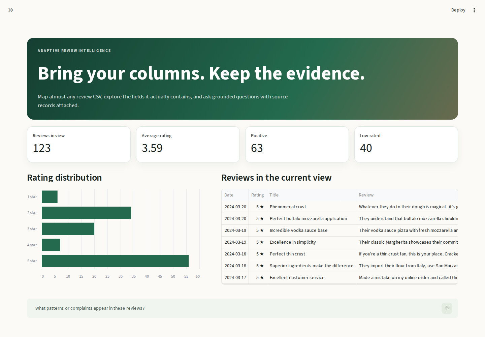Open the three-dot main menu
This screenshot has height=337, width=485.
[474, 10]
